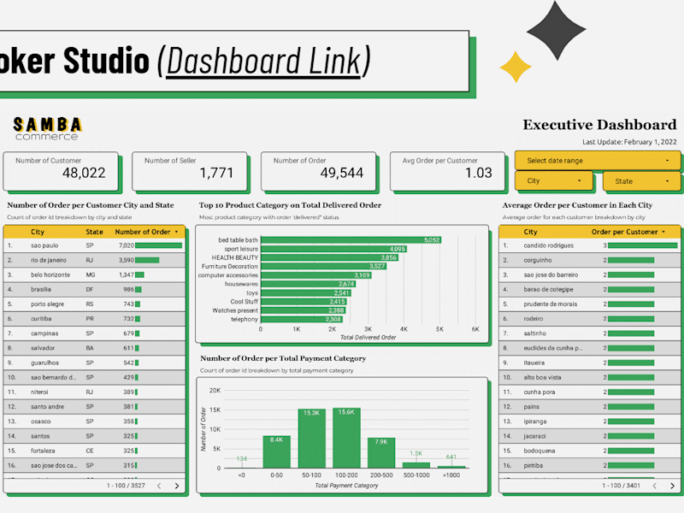Expand the City filter dropdown
The image size is (684, 513).
(x=553, y=180)
